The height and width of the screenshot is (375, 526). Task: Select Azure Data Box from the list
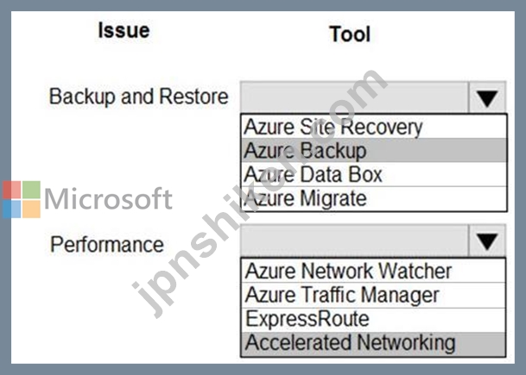tap(374, 174)
